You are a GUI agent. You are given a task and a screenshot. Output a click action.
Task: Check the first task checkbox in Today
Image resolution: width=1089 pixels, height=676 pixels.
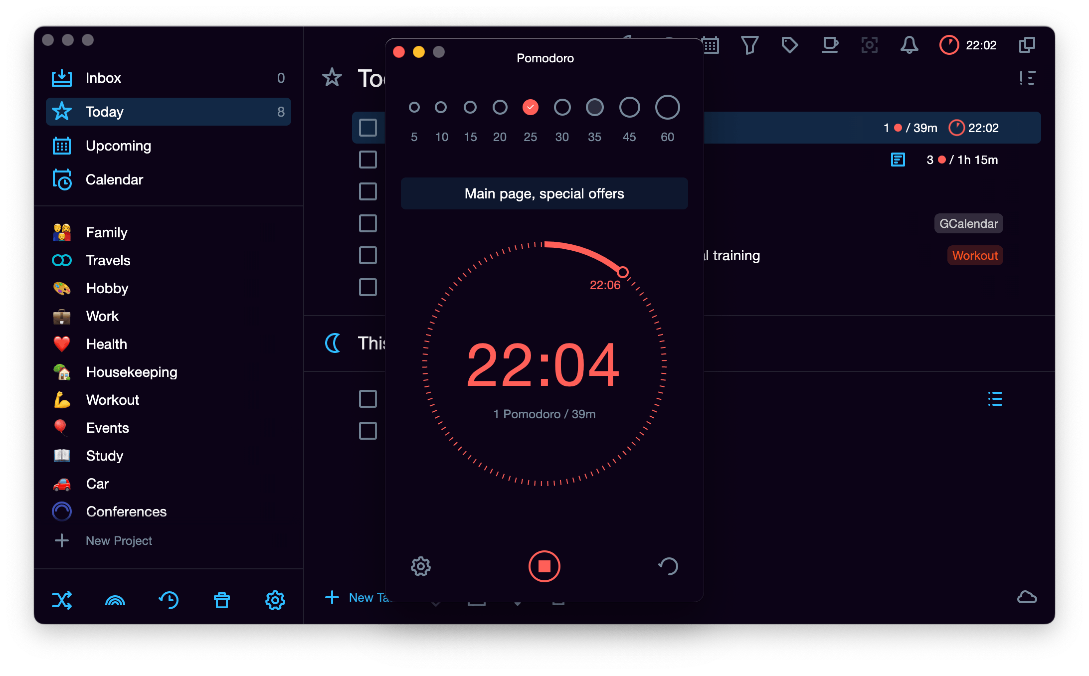368,128
